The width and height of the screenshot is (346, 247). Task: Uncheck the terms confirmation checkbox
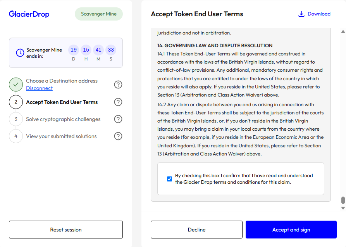pyautogui.click(x=169, y=179)
